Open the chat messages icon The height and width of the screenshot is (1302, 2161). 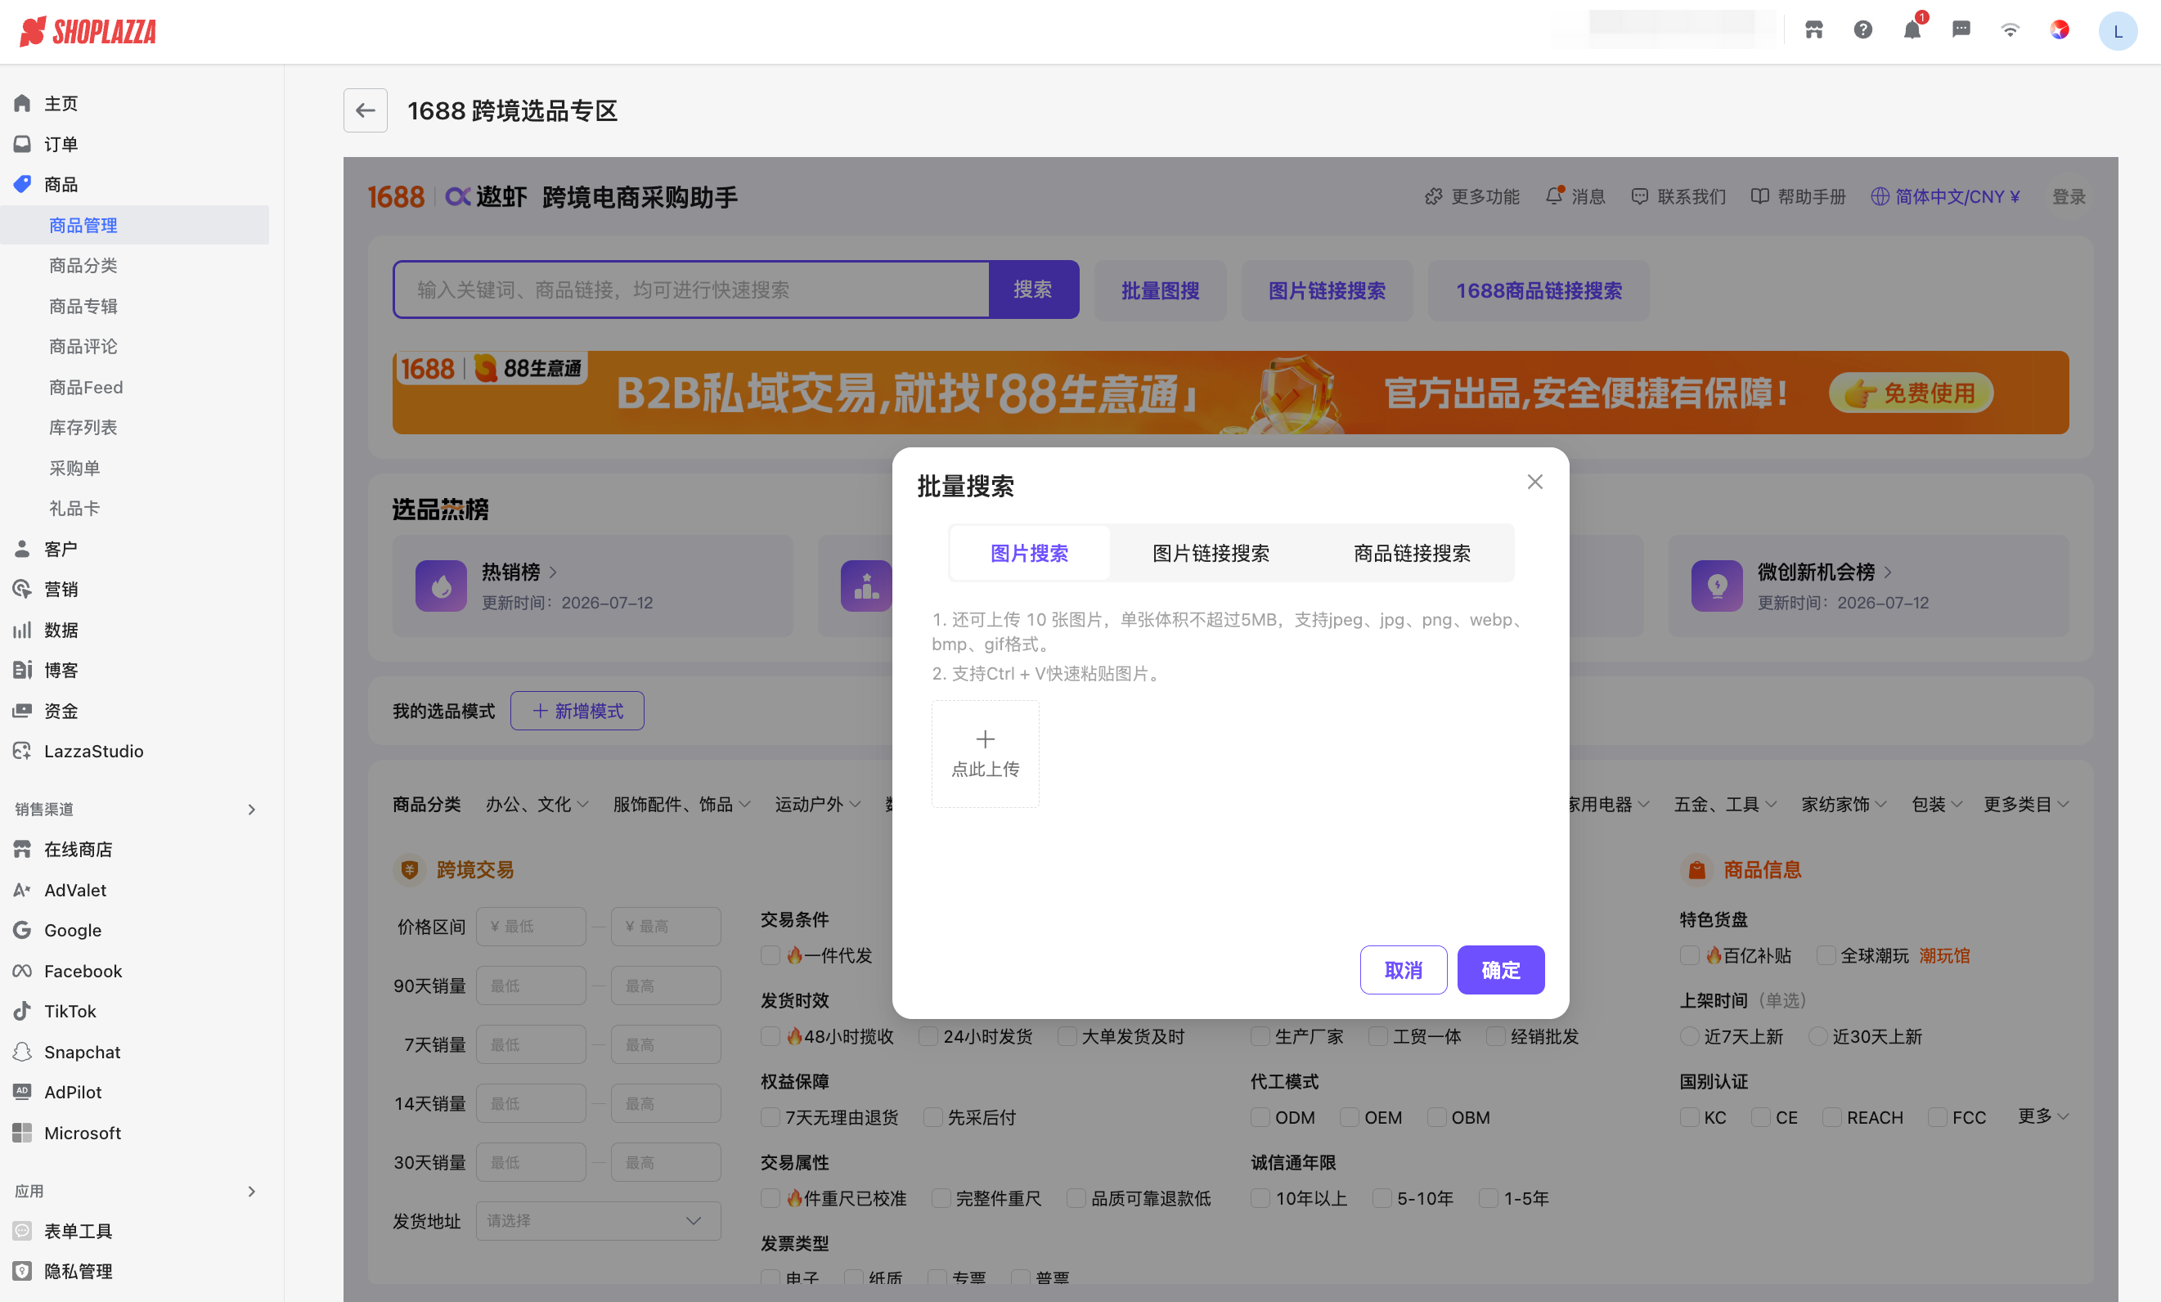click(1961, 31)
